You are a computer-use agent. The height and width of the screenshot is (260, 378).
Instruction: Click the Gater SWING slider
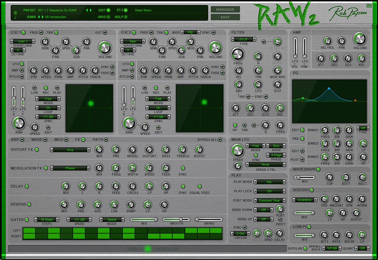[208, 219]
